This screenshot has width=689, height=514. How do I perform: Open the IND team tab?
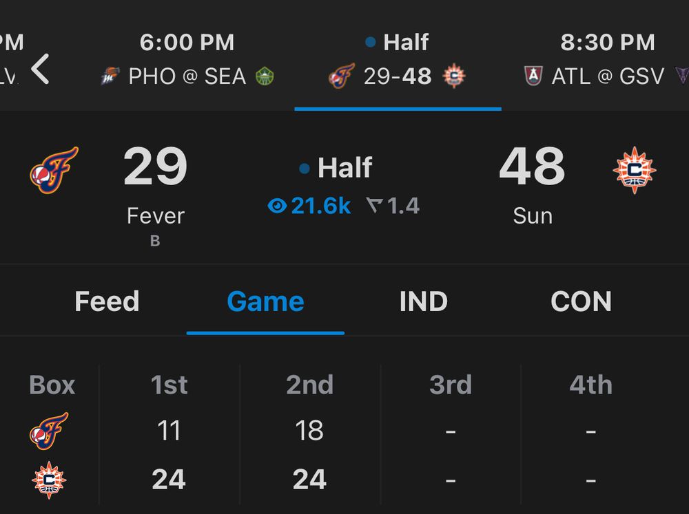pyautogui.click(x=422, y=301)
